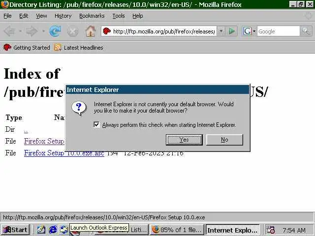Screen dimensions: 315x236
Task: Click the Internet Explorer dialog title bar
Action: coord(157,89)
